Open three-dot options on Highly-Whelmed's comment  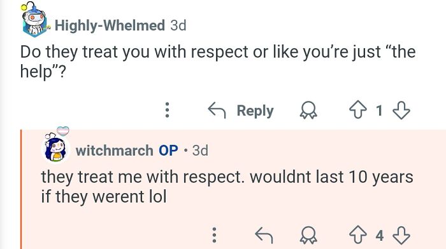[167, 110]
